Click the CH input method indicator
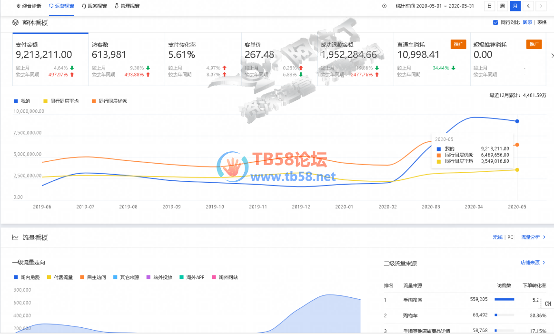Image resolution: width=554 pixels, height=334 pixels. pos(548,304)
